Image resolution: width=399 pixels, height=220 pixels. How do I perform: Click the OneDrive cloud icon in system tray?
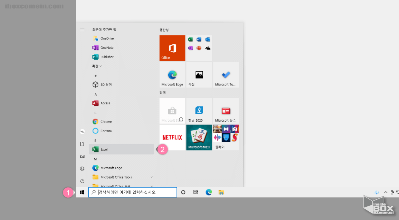(x=377, y=192)
